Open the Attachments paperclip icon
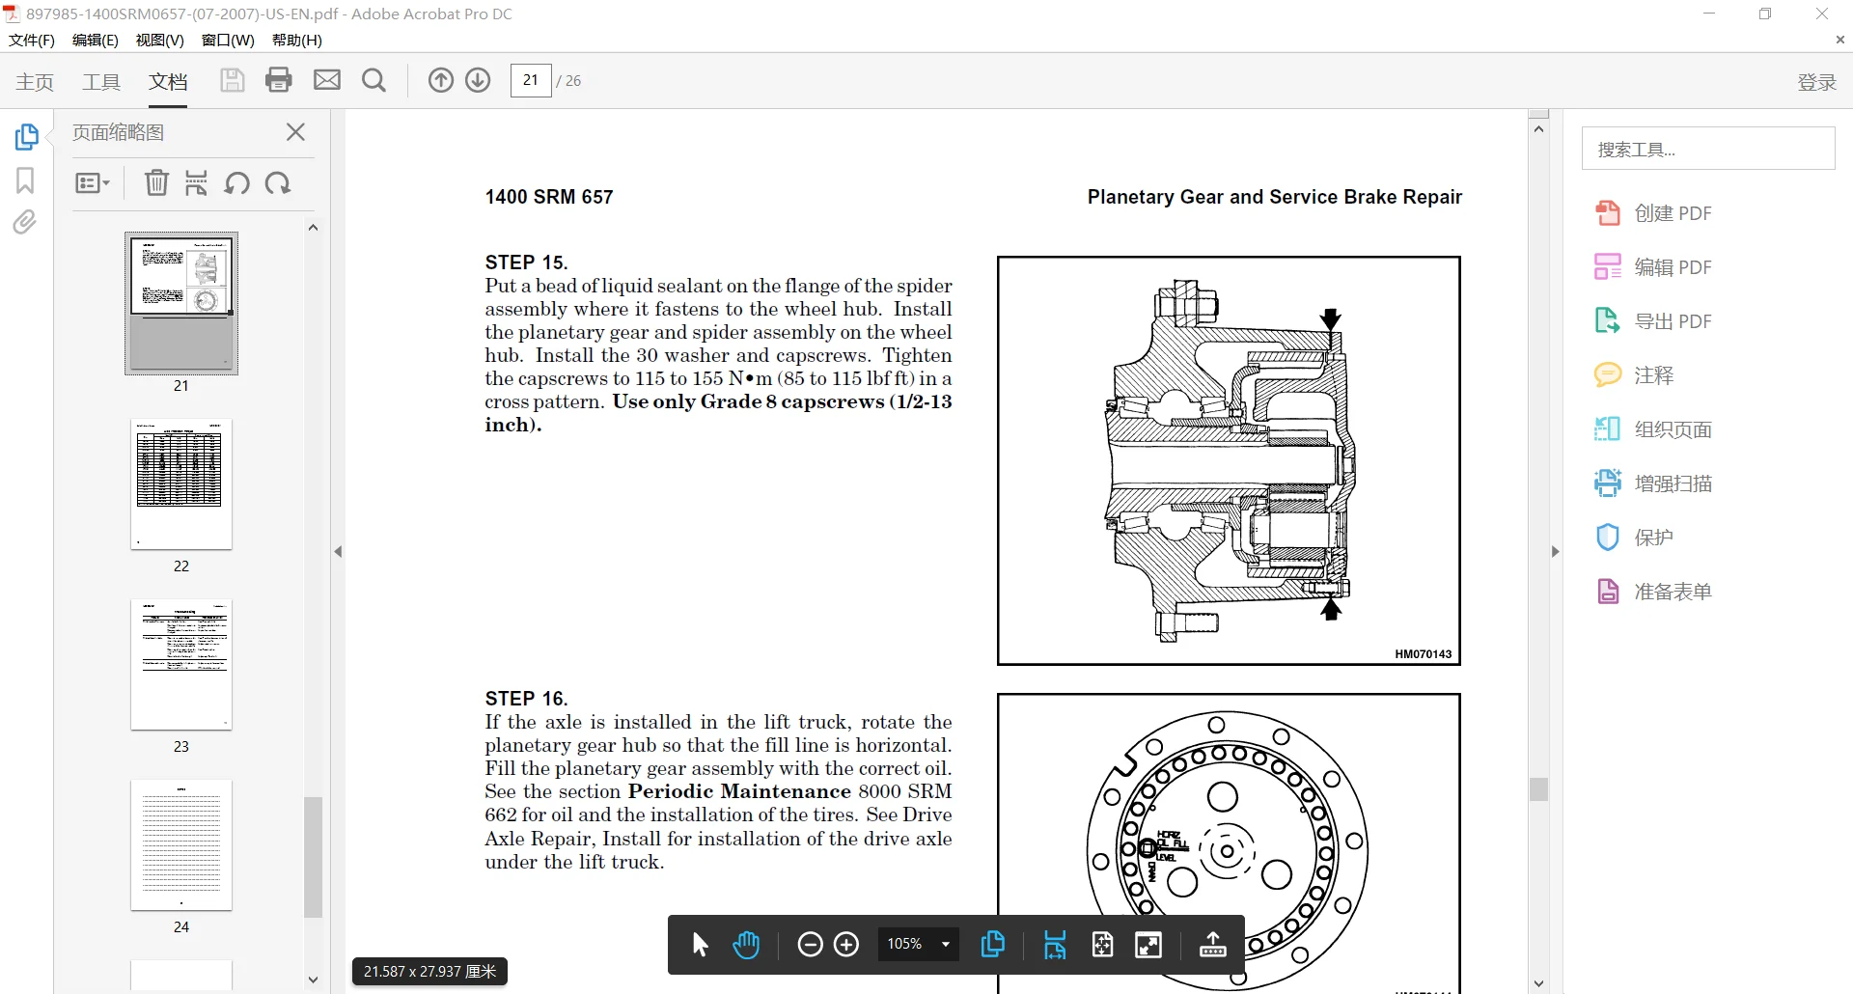Viewport: 1853px width, 994px height. 25,223
